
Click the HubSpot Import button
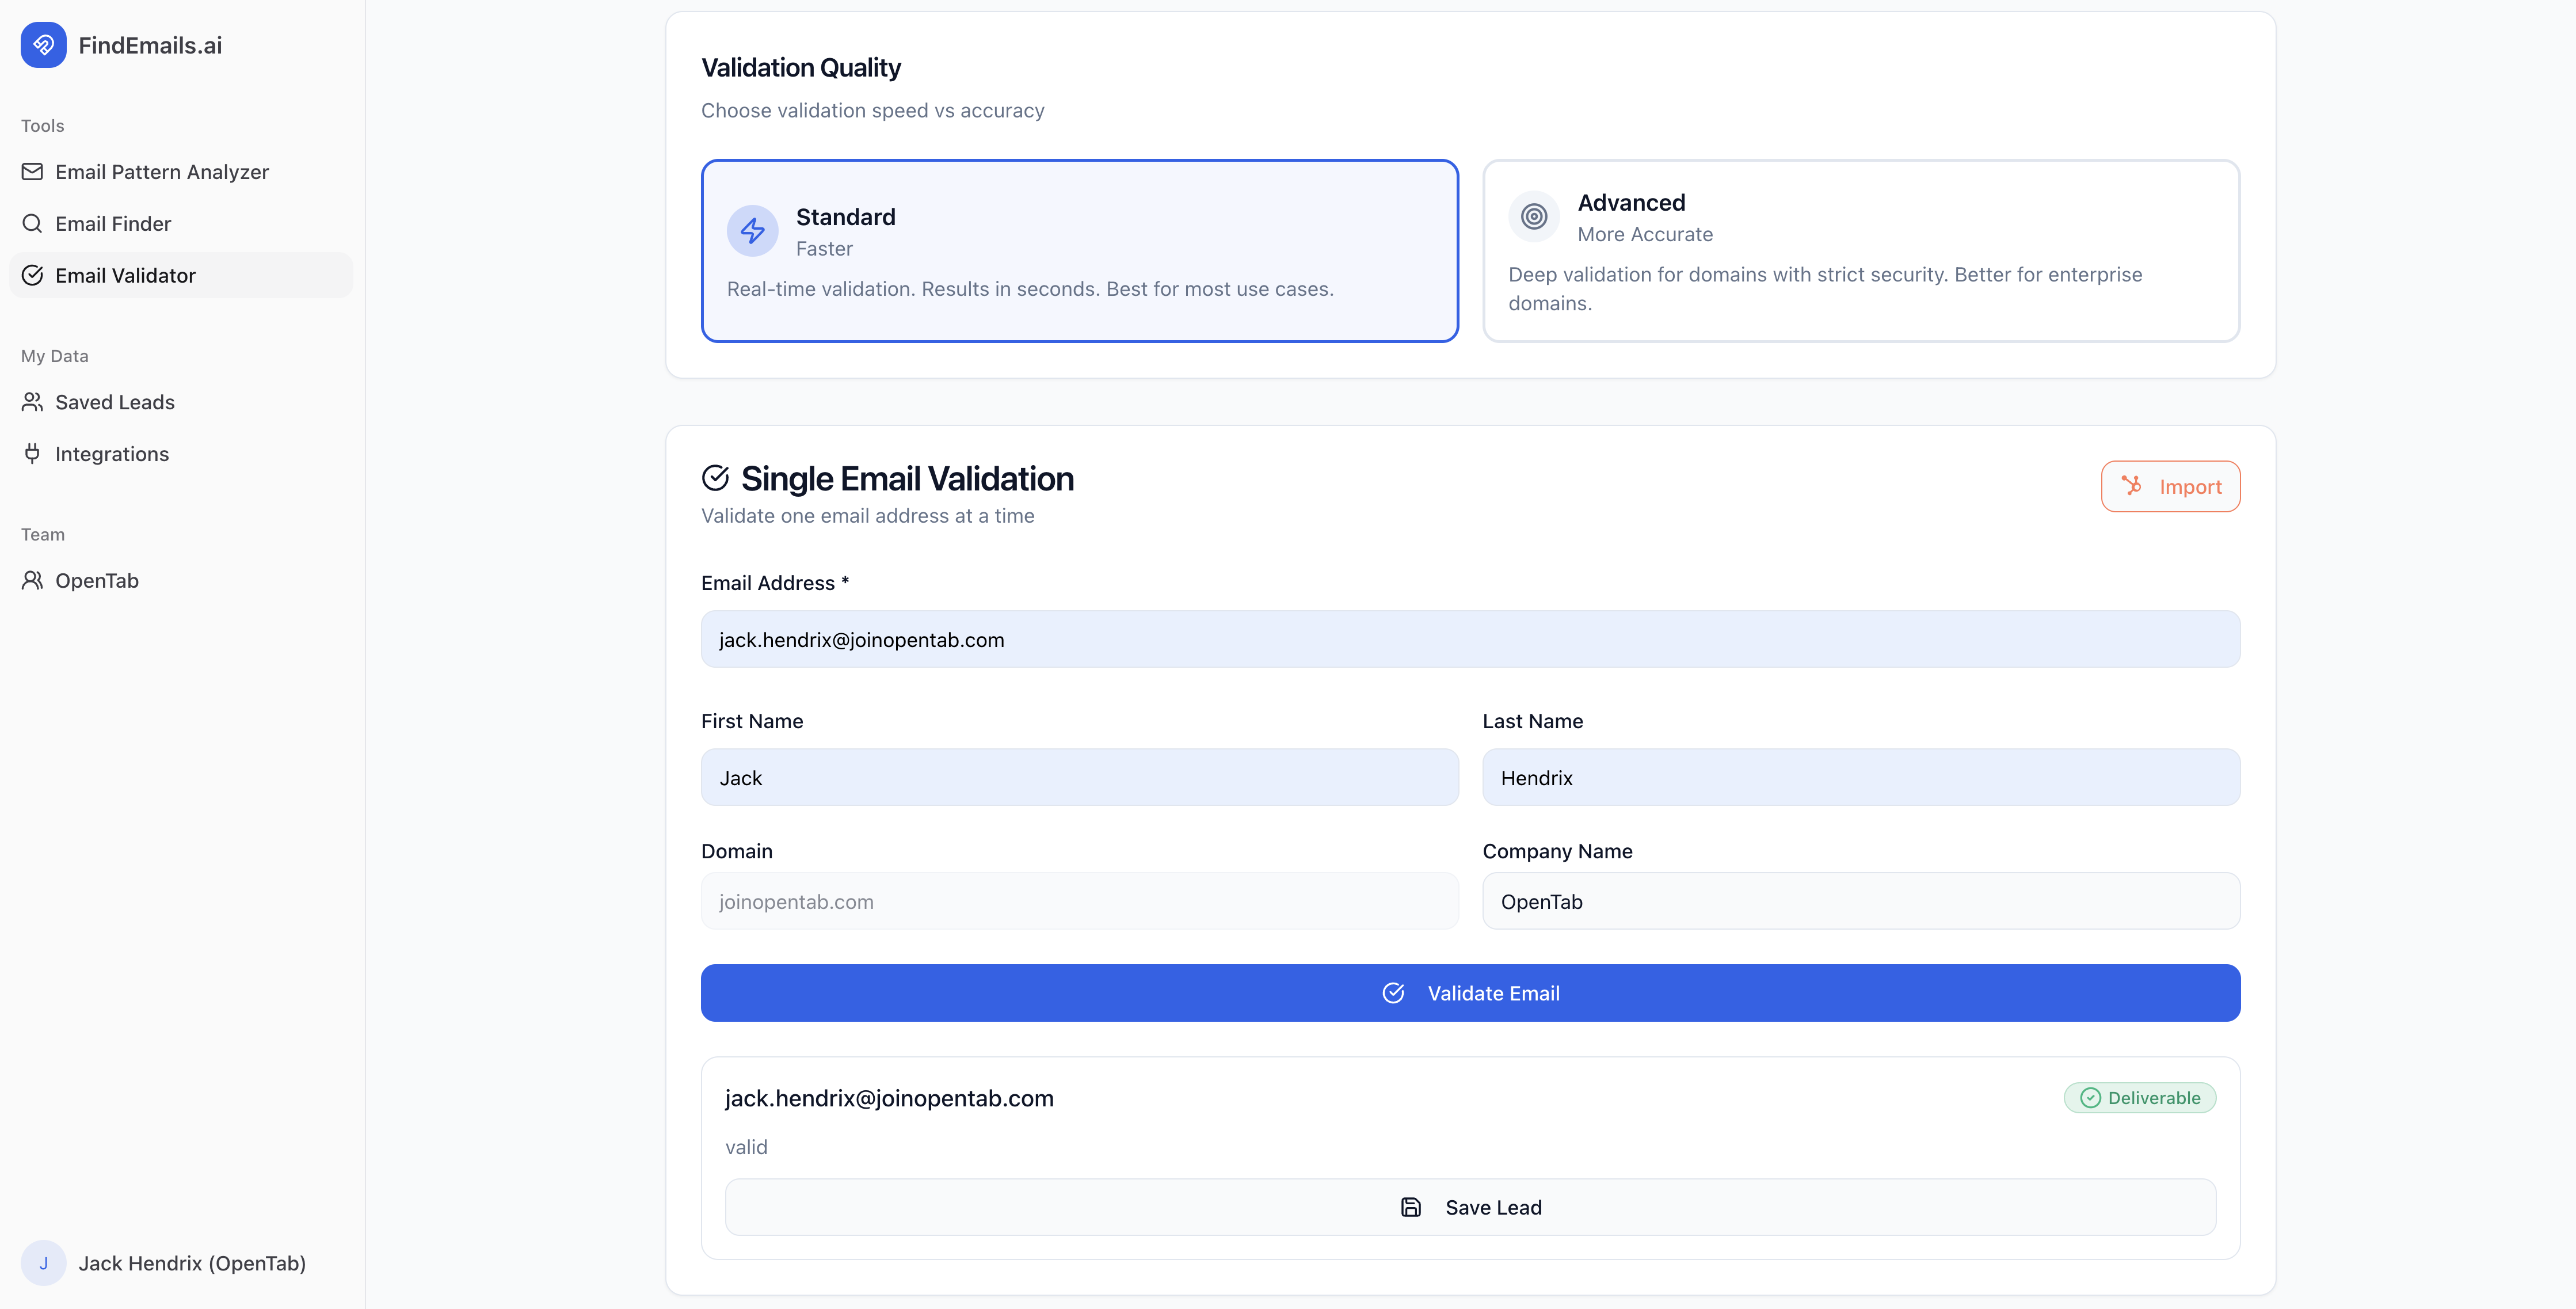coord(2170,487)
